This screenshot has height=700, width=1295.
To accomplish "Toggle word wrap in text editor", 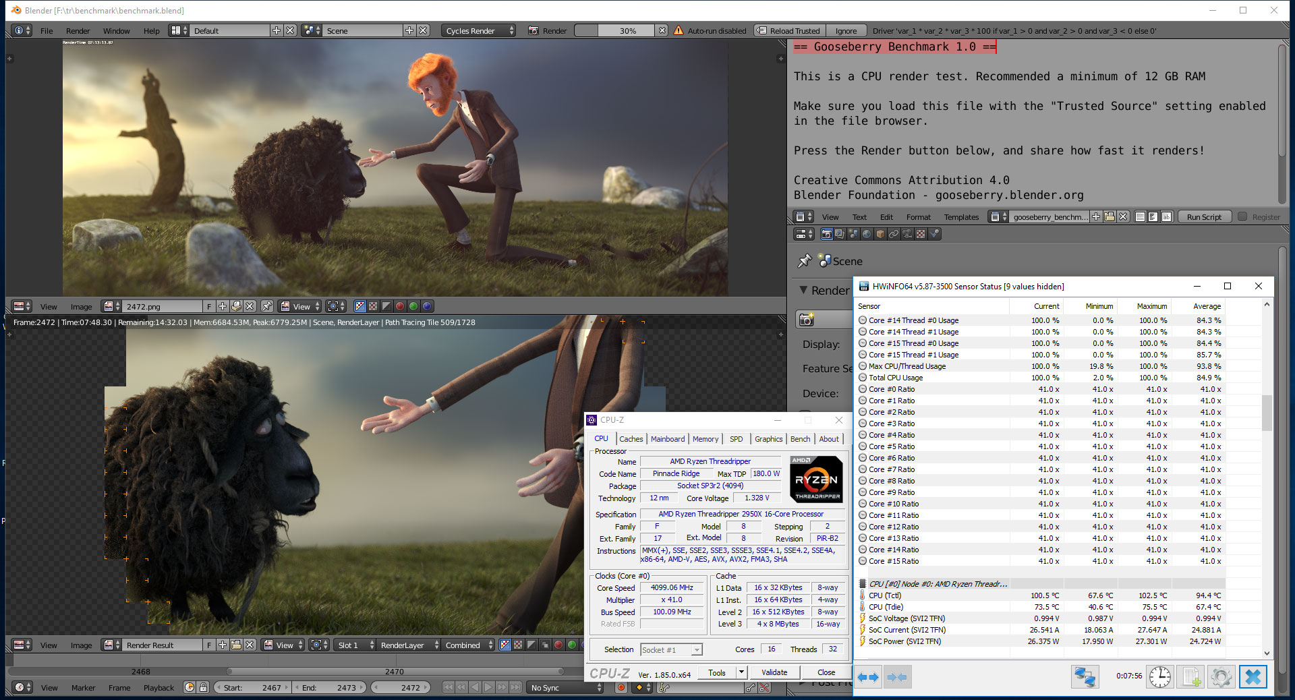I will coord(1153,216).
